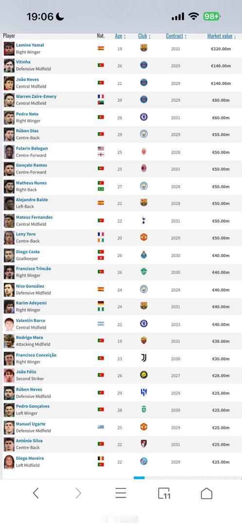This screenshot has width=242, height=526.
Task: Click Lamine Yamal's Barcelona club crest
Action: [x=143, y=48]
